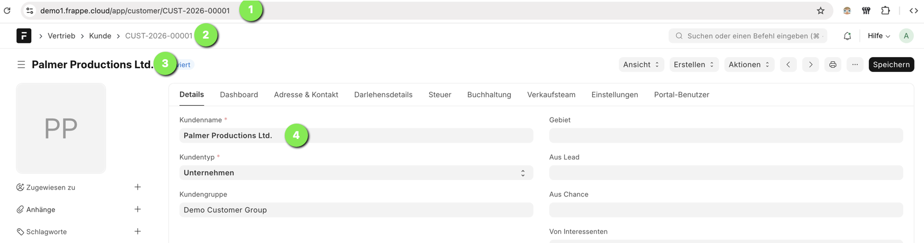Click the Frappe home logo icon
924x243 pixels.
coord(24,36)
